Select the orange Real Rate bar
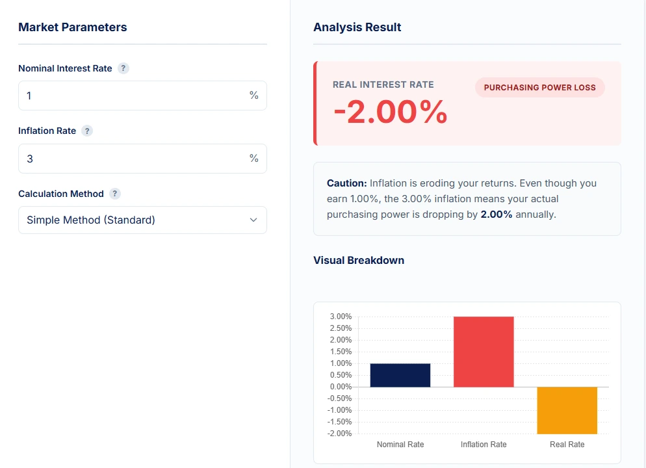The width and height of the screenshot is (646, 468). coord(567,410)
